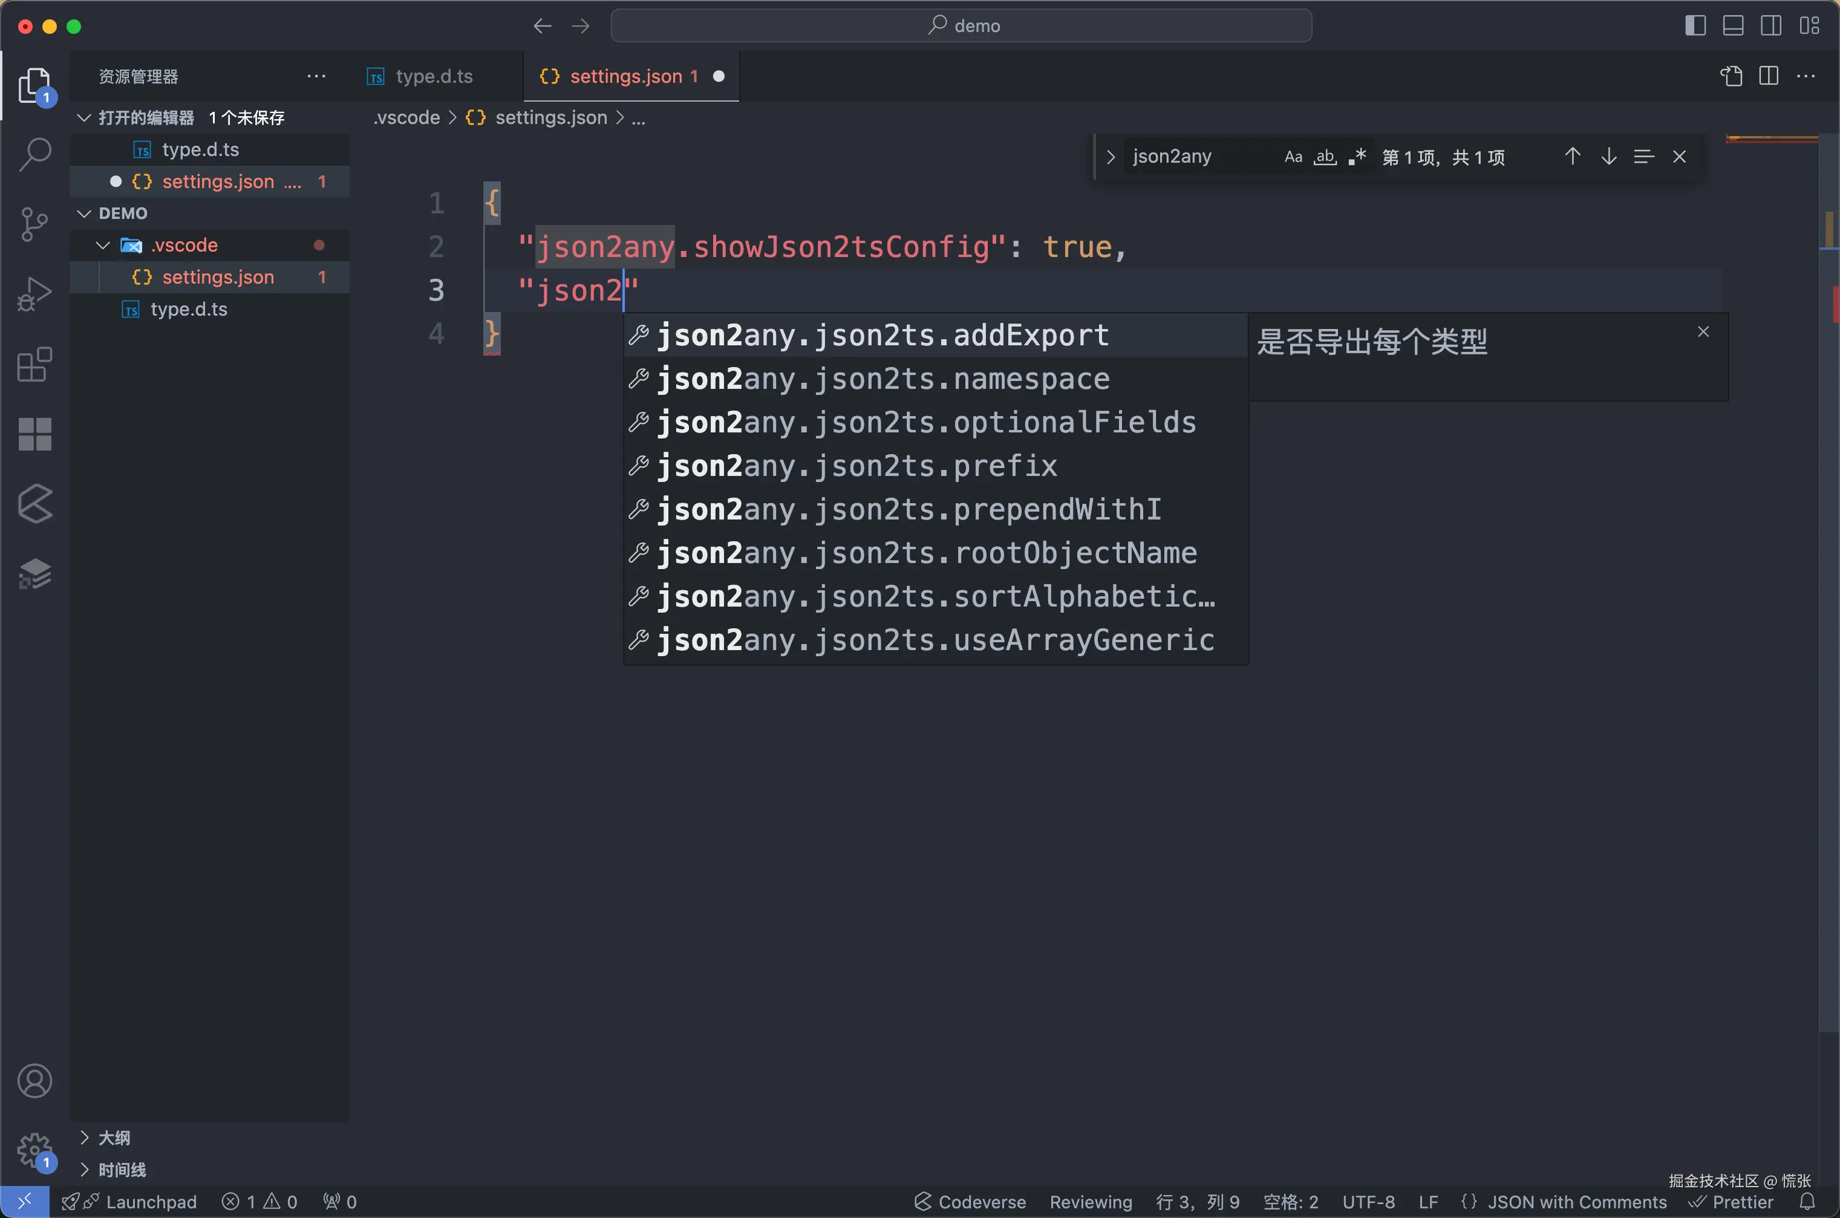The image size is (1840, 1218).
Task: Open the Accounts menu icon
Action: [x=35, y=1081]
